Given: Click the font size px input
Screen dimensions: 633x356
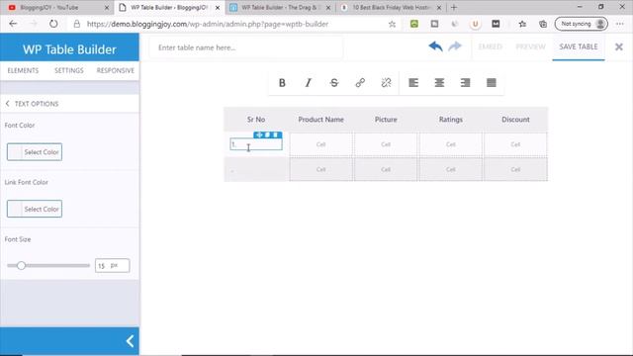Looking at the screenshot, I should (x=112, y=266).
